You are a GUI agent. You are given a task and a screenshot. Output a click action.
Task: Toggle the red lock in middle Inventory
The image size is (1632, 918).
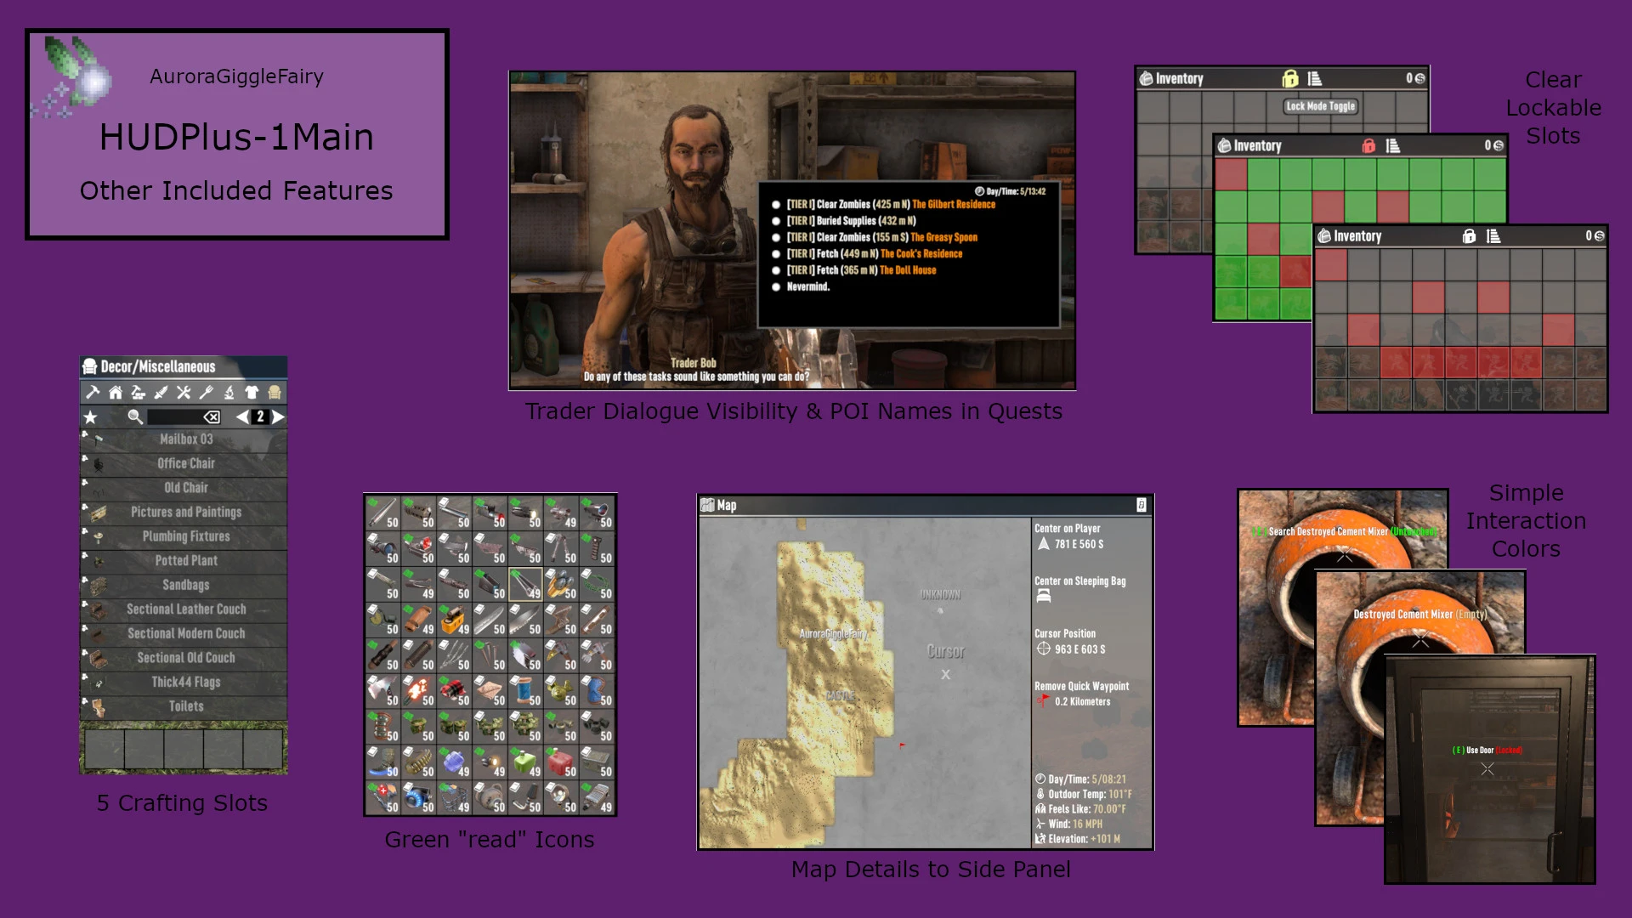[x=1368, y=146]
